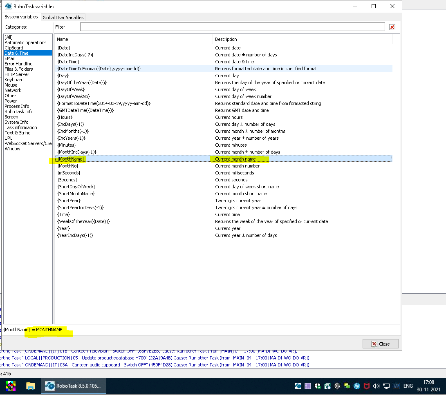Open Windows Security shield tray icon
The image size is (446, 395).
tap(318, 386)
